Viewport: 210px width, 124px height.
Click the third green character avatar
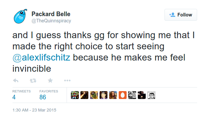[94, 95]
